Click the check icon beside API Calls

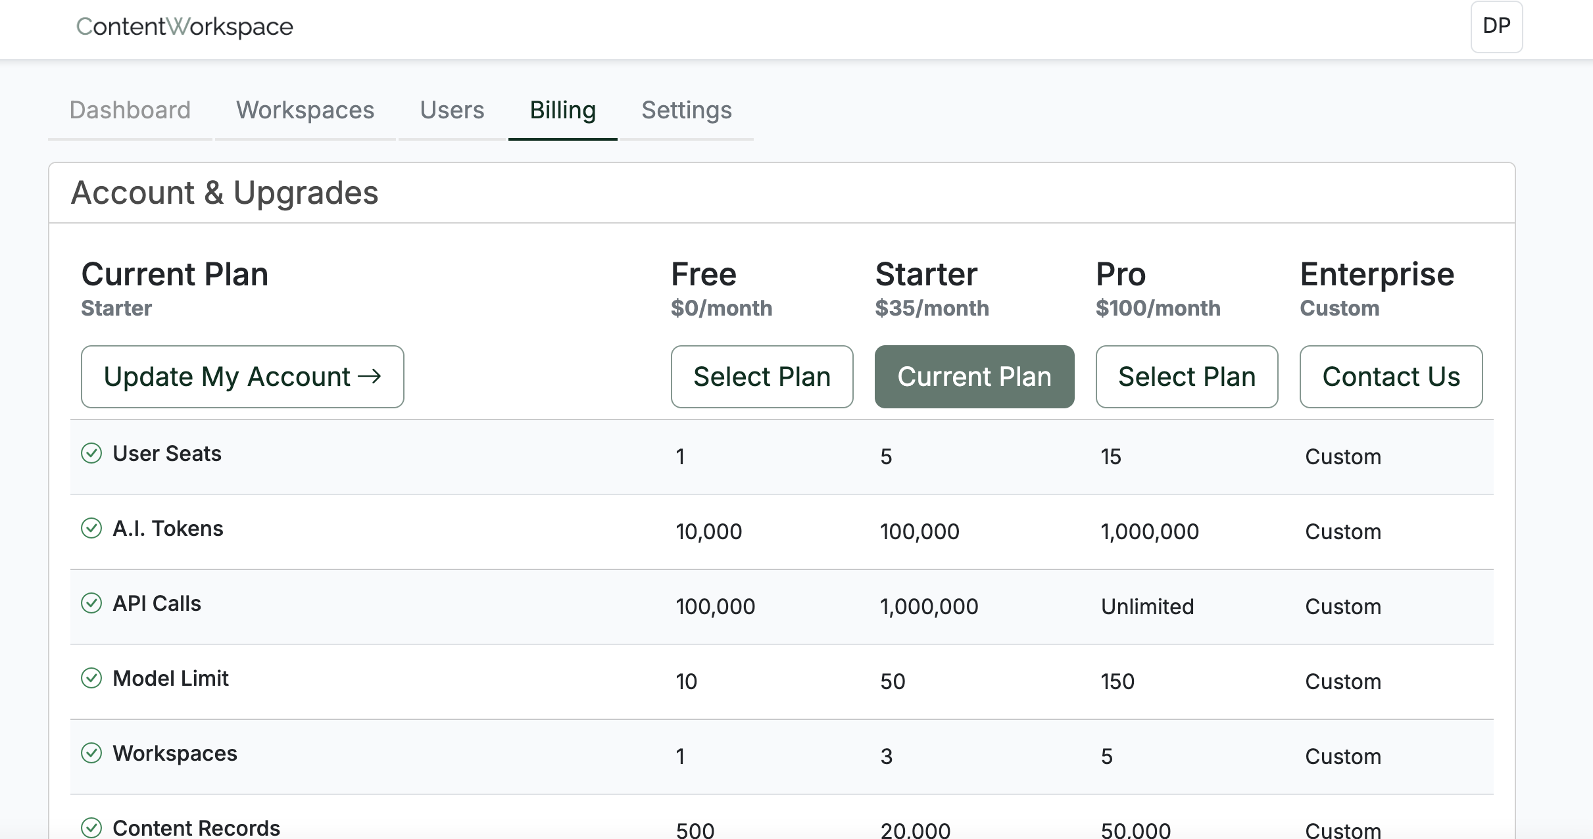coord(91,603)
